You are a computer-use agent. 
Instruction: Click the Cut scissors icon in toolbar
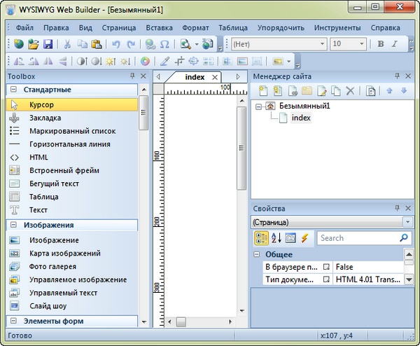pyautogui.click(x=67, y=43)
